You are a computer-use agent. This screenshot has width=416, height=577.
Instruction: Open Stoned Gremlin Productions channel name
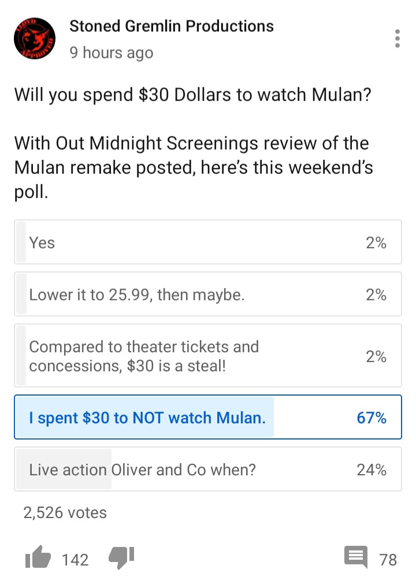pyautogui.click(x=172, y=26)
